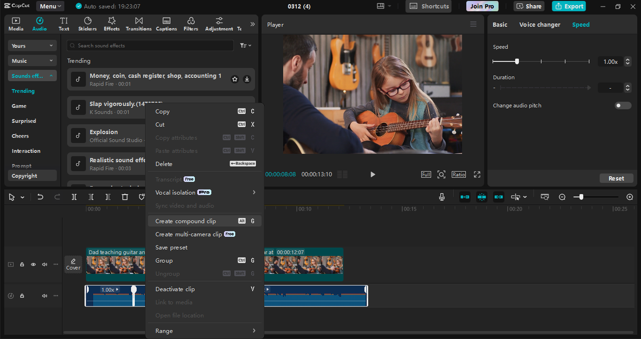Click the voiceover microphone icon
The image size is (641, 339).
tap(441, 197)
